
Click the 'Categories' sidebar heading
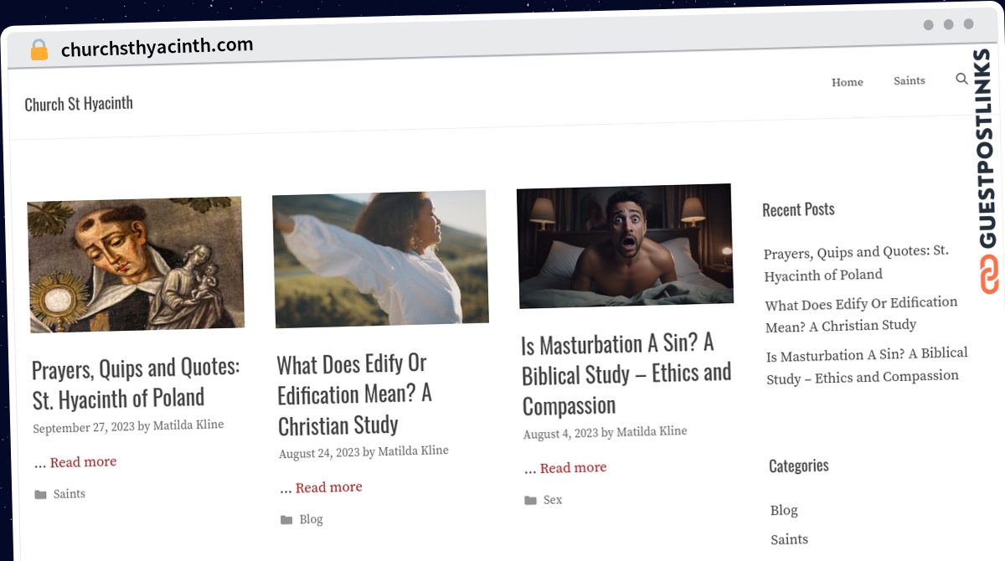799,466
